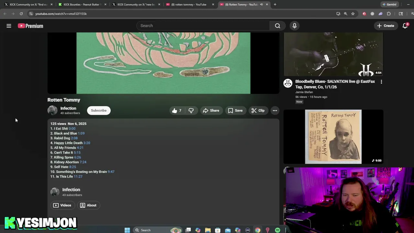The image size is (414, 233).
Task: Open the notifications bell
Action: click(405, 26)
